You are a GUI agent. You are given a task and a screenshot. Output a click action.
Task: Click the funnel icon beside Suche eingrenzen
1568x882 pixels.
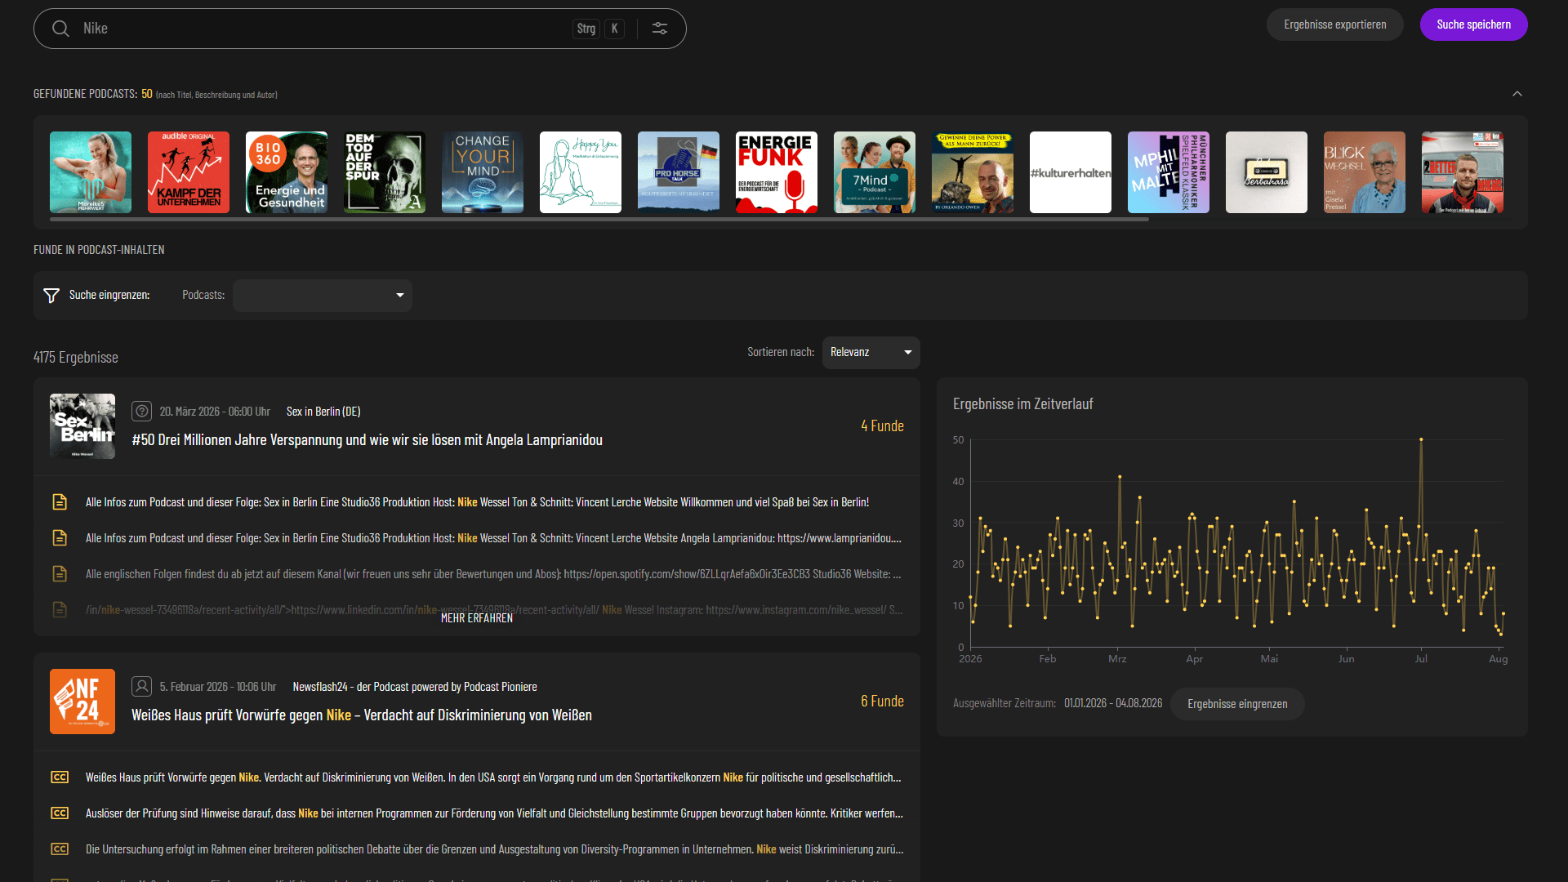click(x=51, y=296)
